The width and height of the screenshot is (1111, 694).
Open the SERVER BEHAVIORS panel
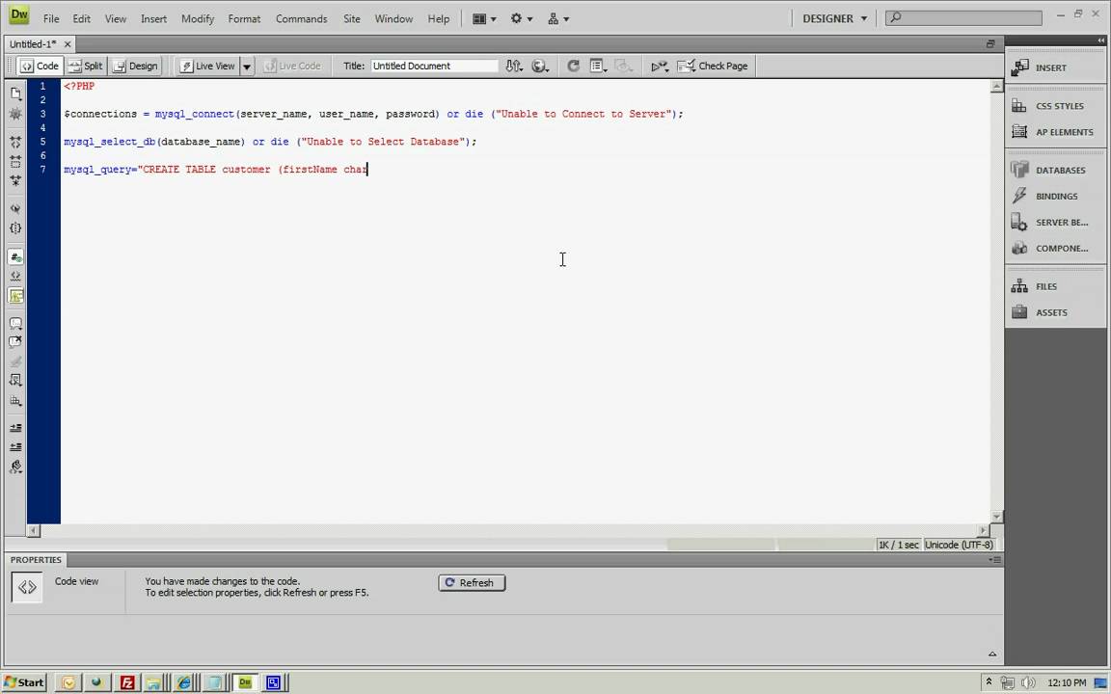[1055, 223]
